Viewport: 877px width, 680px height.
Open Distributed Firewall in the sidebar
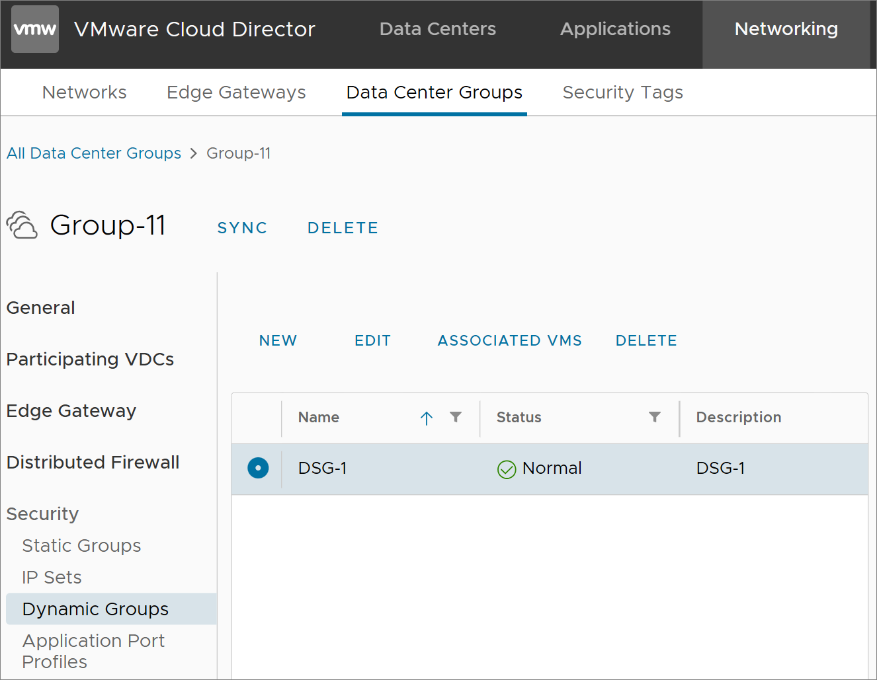93,463
